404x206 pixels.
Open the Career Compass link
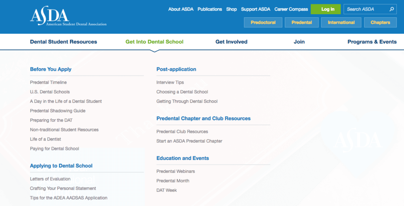coord(291,9)
